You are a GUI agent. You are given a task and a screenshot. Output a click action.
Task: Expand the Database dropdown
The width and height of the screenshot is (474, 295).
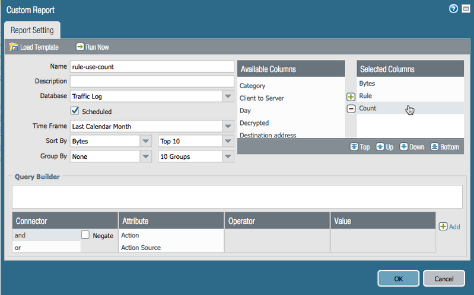(x=227, y=96)
